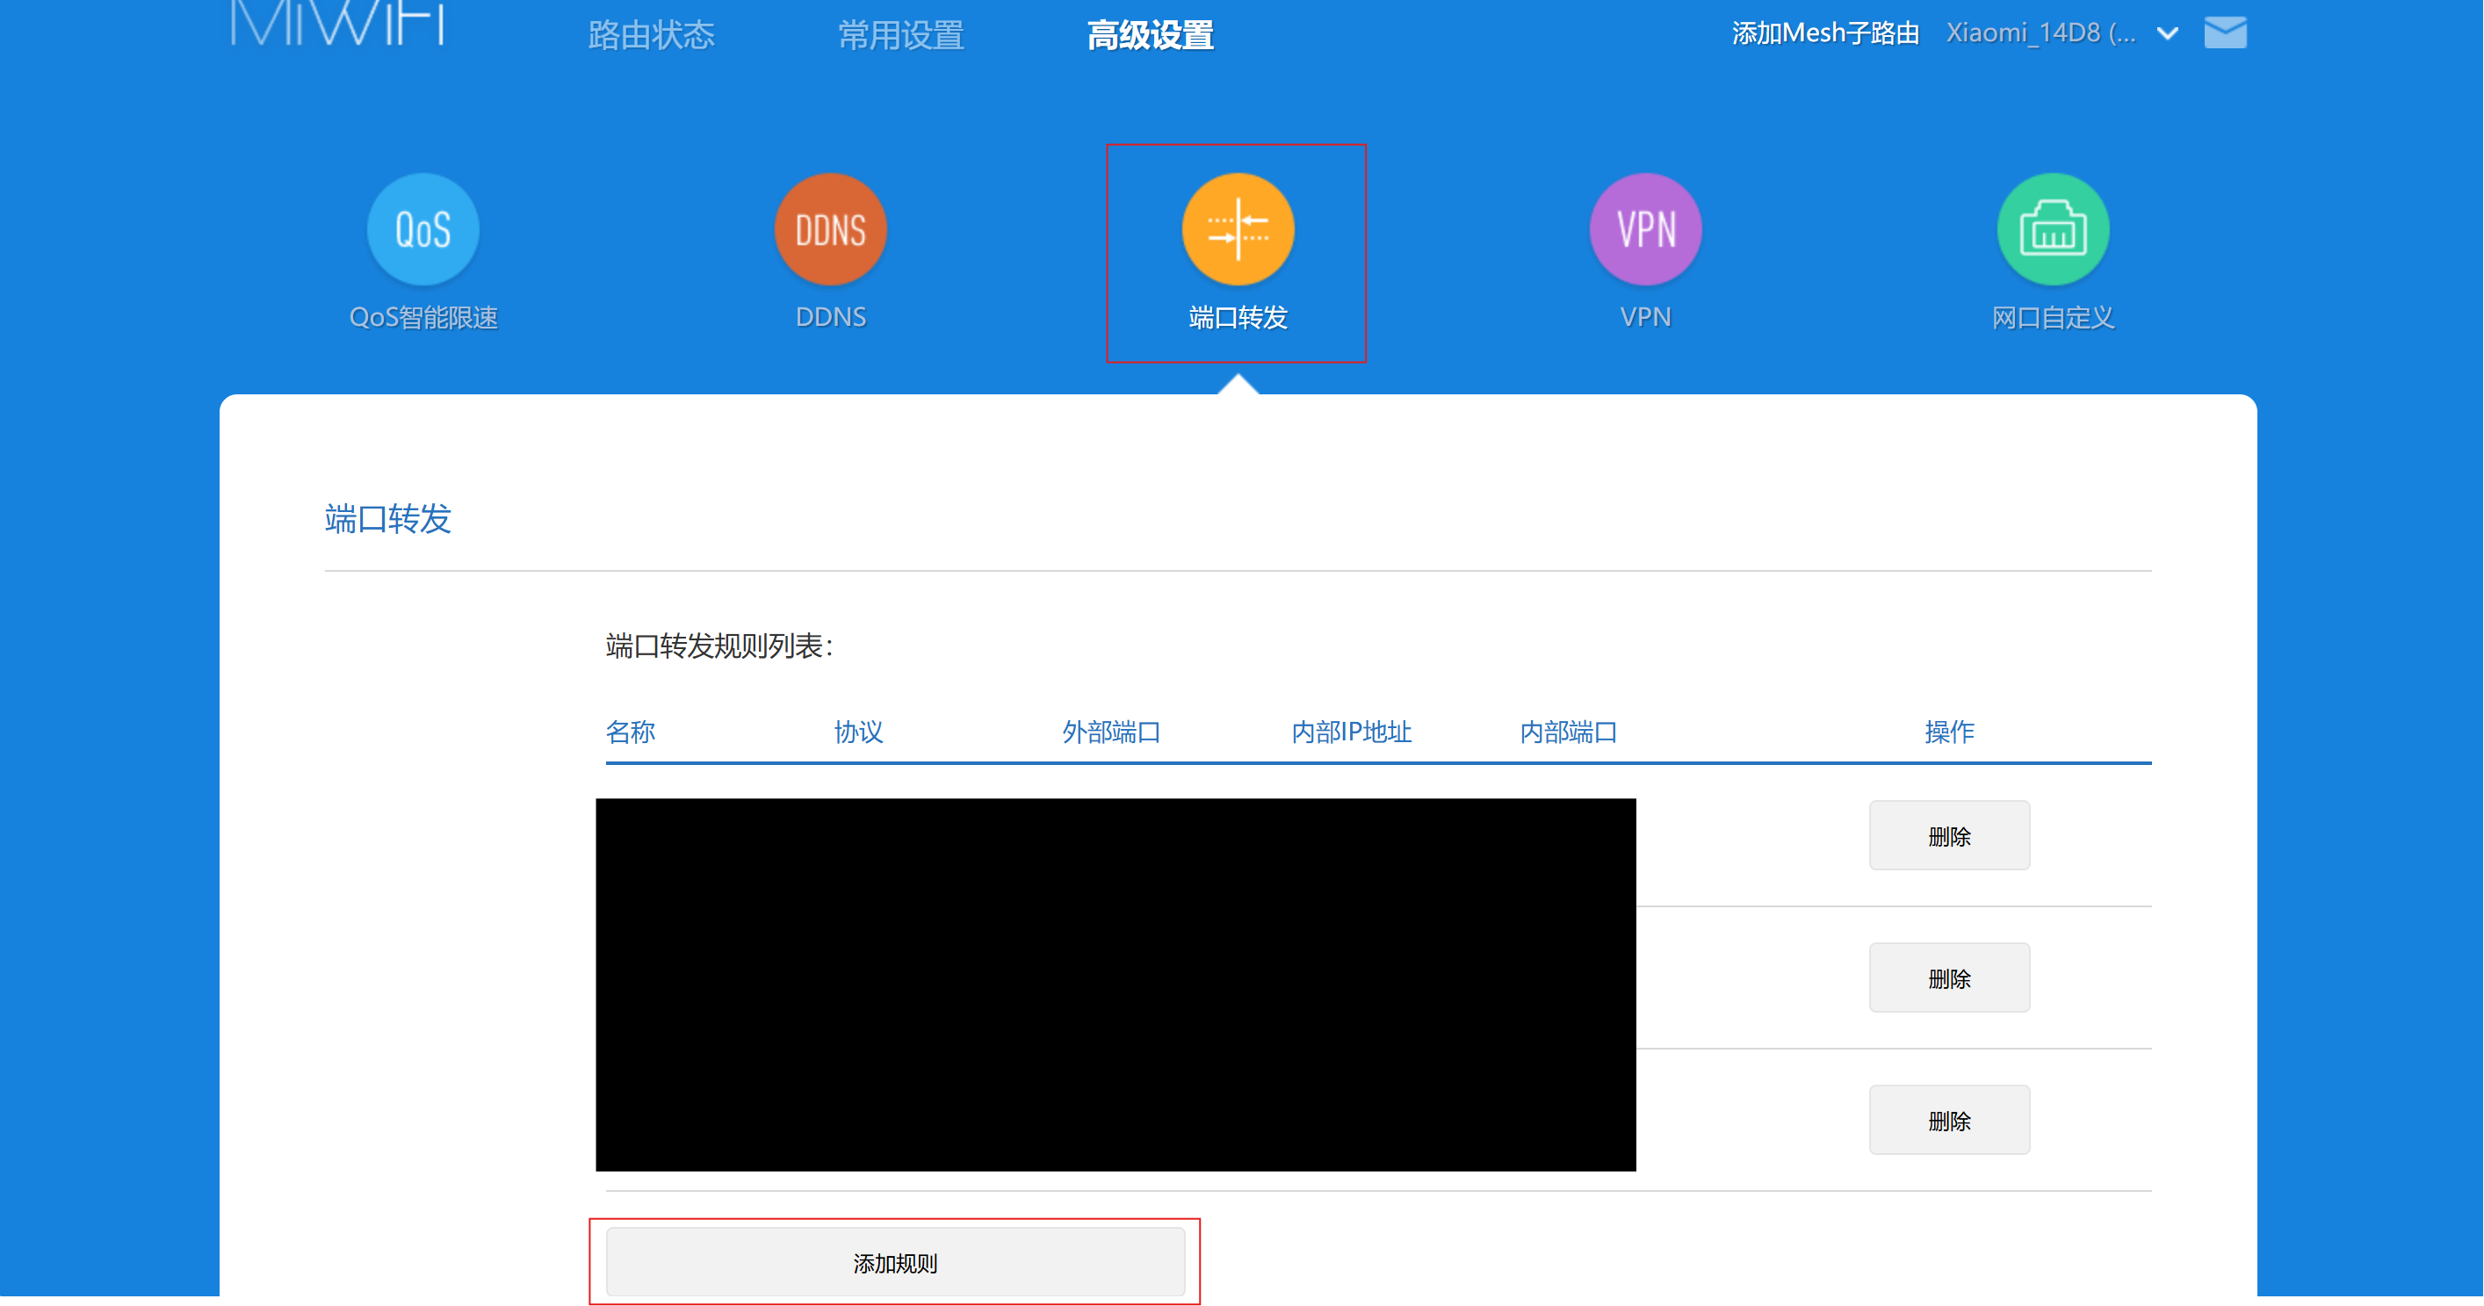This screenshot has height=1306, width=2484.
Task: Click the 外部端口 column header
Action: click(x=1111, y=732)
